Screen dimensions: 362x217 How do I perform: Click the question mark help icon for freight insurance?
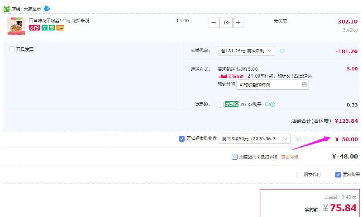pyautogui.click(x=272, y=105)
